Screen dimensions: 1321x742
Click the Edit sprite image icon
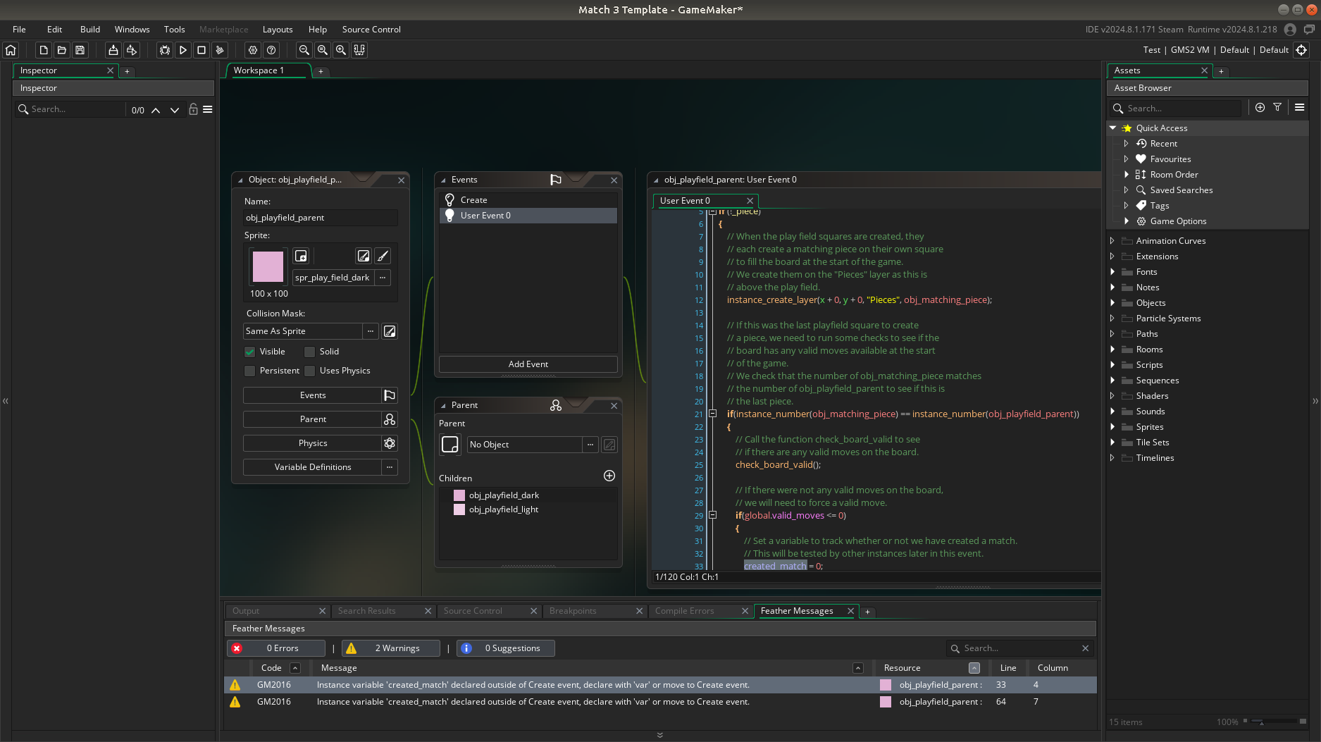(x=364, y=256)
